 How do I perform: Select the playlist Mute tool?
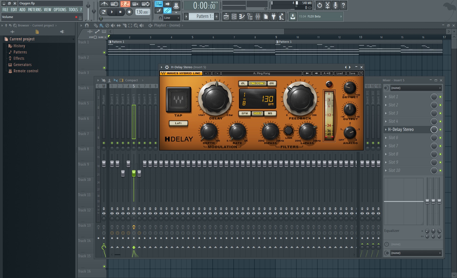(x=113, y=25)
